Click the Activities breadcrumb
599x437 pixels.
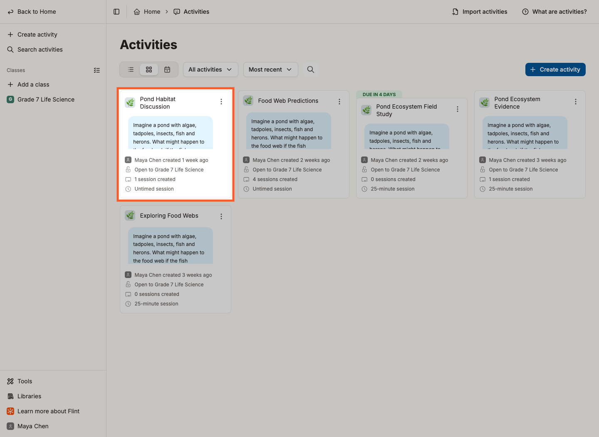191,12
